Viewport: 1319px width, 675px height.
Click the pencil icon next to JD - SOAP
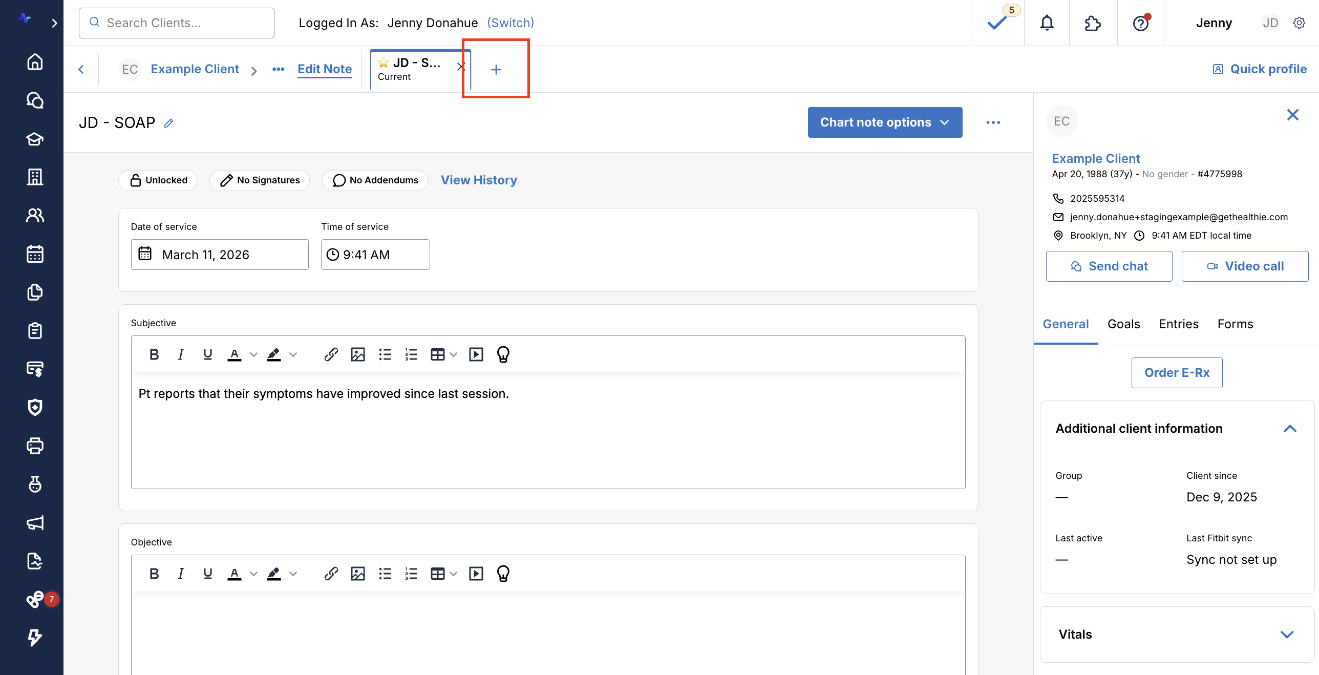point(168,123)
